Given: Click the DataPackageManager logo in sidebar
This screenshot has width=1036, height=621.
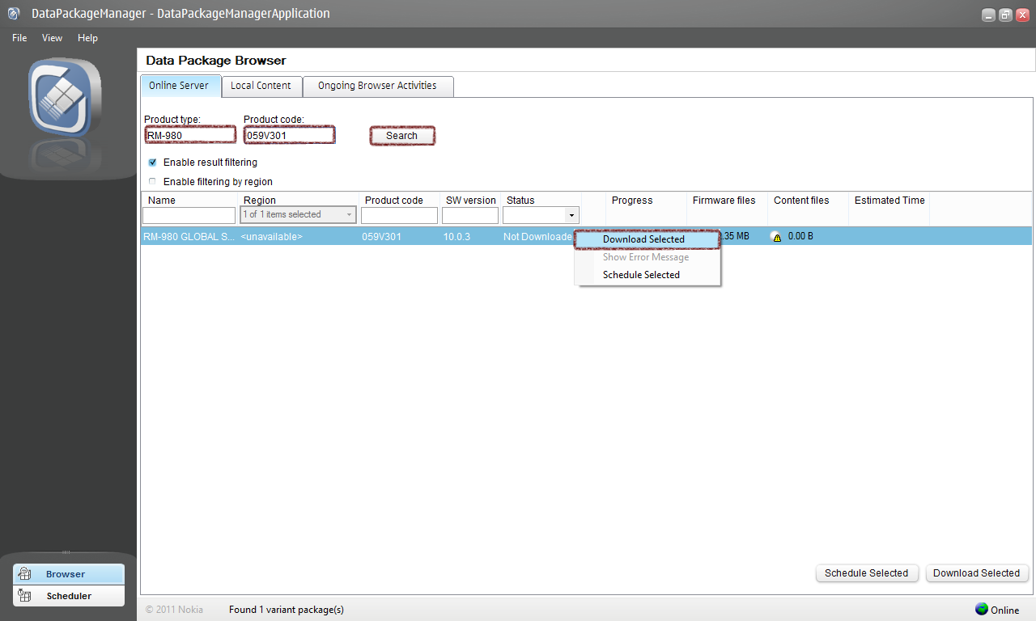Looking at the screenshot, I should (x=65, y=97).
